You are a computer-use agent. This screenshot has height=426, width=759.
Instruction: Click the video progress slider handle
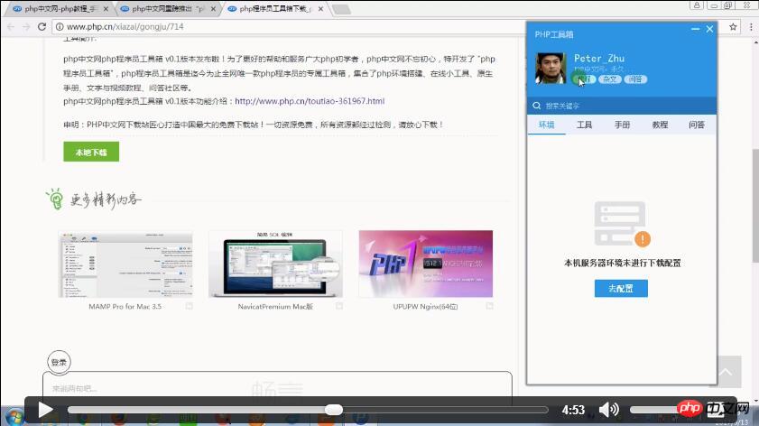pyautogui.click(x=334, y=410)
